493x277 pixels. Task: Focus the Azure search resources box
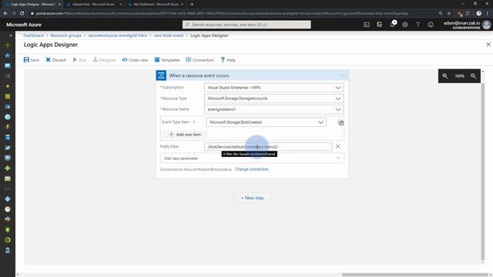point(246,25)
